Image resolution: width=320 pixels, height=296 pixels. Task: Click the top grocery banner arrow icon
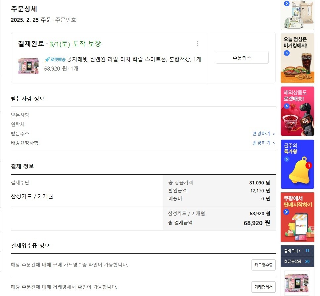(287, 3)
